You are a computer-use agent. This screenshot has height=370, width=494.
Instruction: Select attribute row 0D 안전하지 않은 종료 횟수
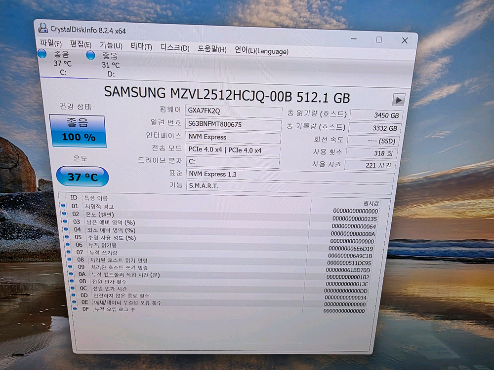tap(220, 296)
